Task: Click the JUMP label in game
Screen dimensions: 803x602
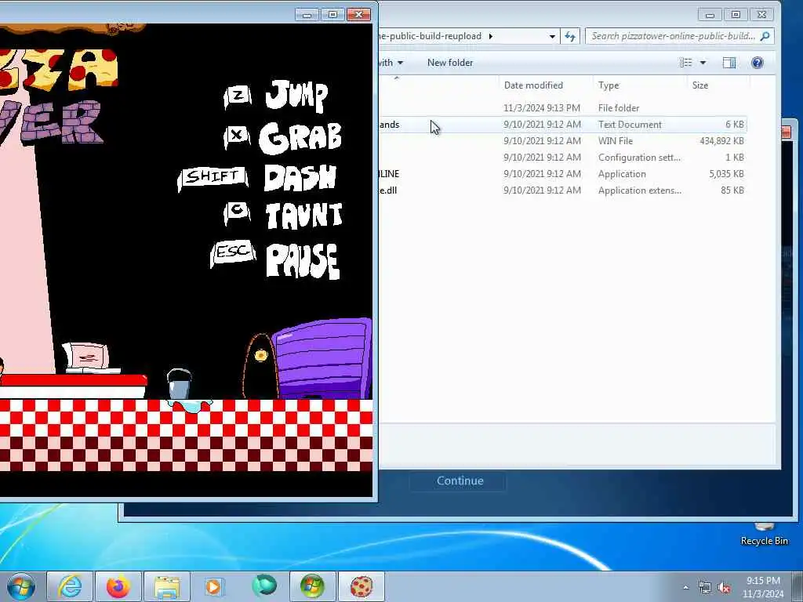Action: coord(296,96)
